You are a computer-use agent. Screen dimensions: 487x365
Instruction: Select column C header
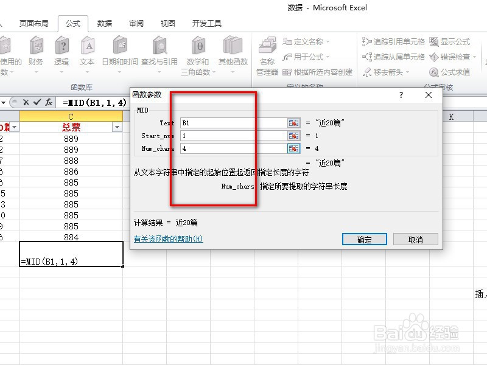tap(71, 117)
